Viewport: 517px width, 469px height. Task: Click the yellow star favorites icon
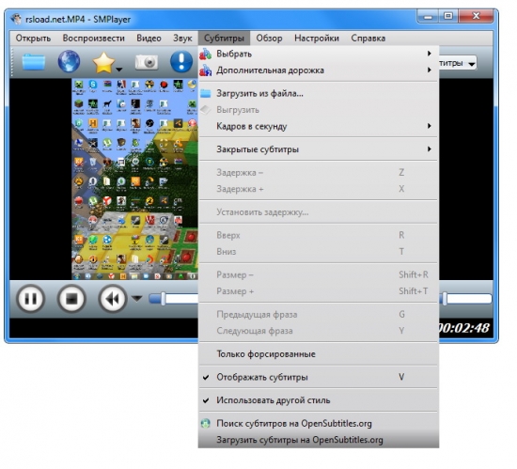point(103,62)
